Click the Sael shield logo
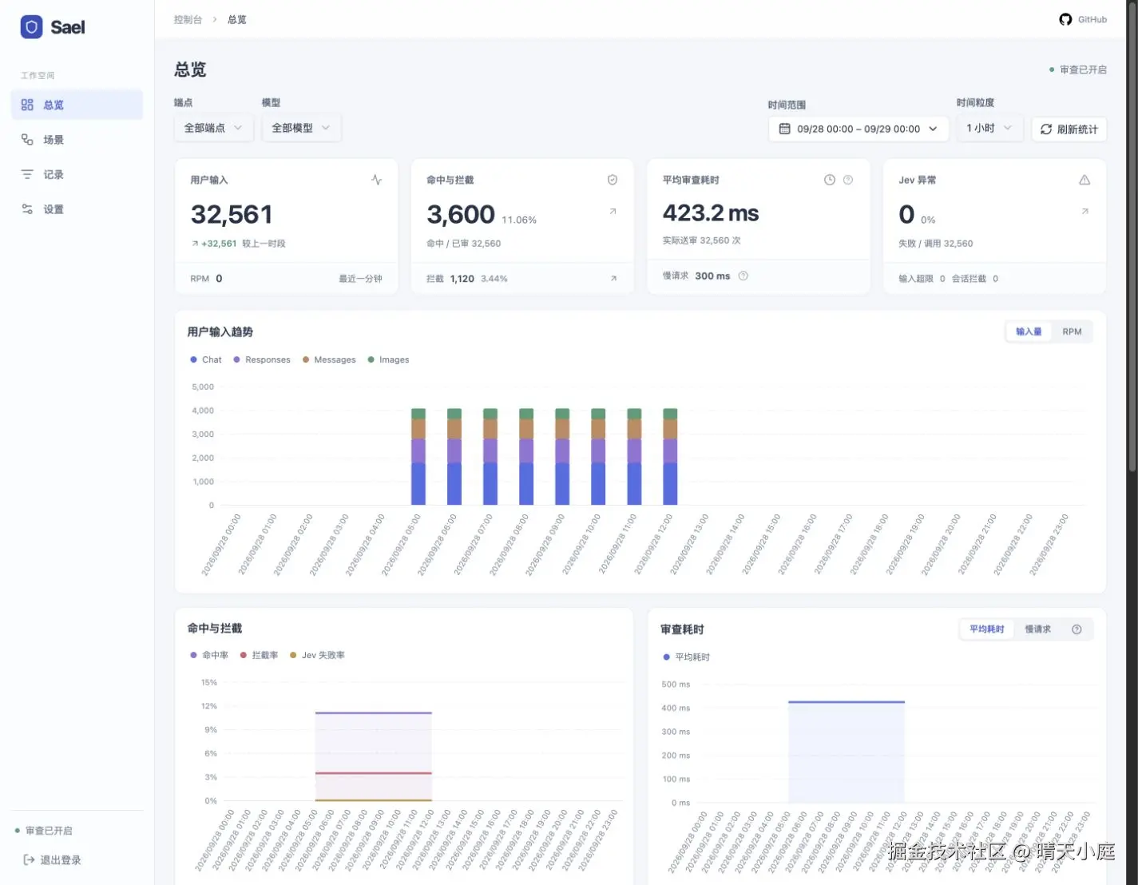The height and width of the screenshot is (885, 1138). pyautogui.click(x=31, y=27)
